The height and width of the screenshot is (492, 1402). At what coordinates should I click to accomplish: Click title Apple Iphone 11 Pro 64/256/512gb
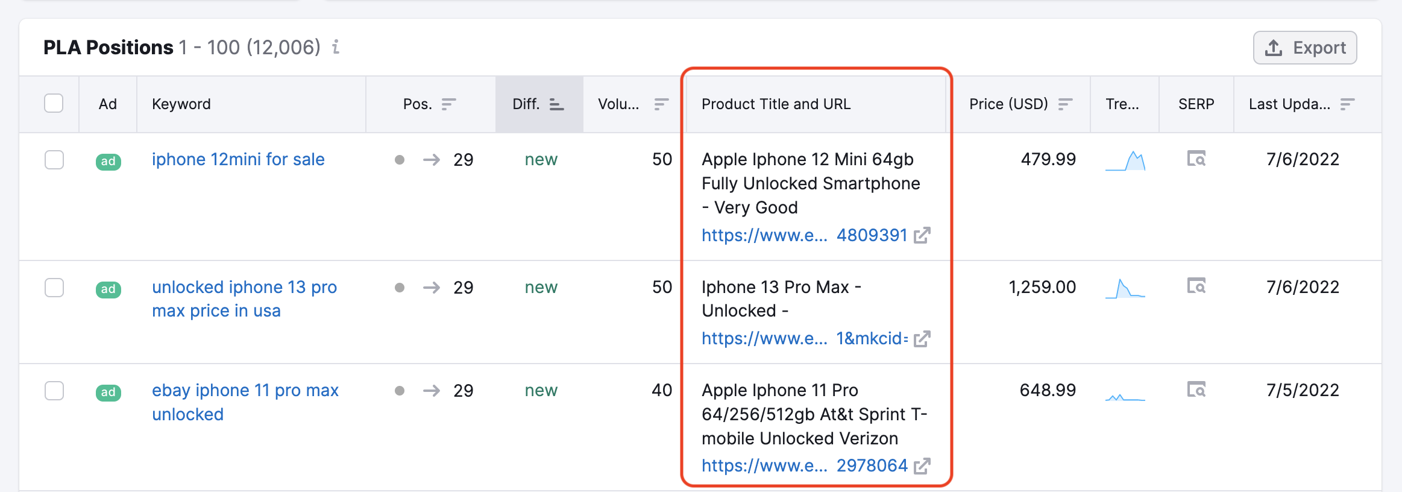click(814, 414)
